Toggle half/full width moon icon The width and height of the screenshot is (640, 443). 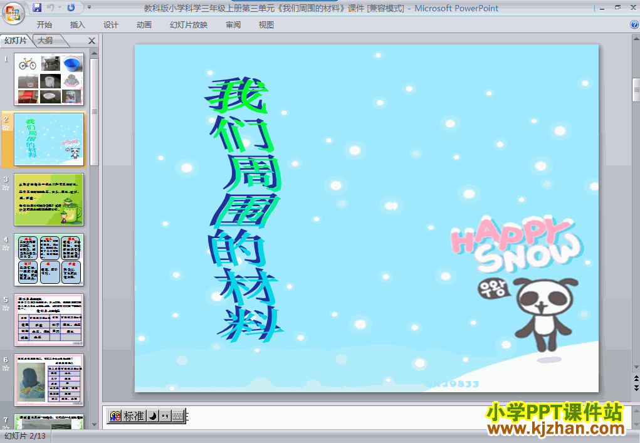(x=152, y=416)
